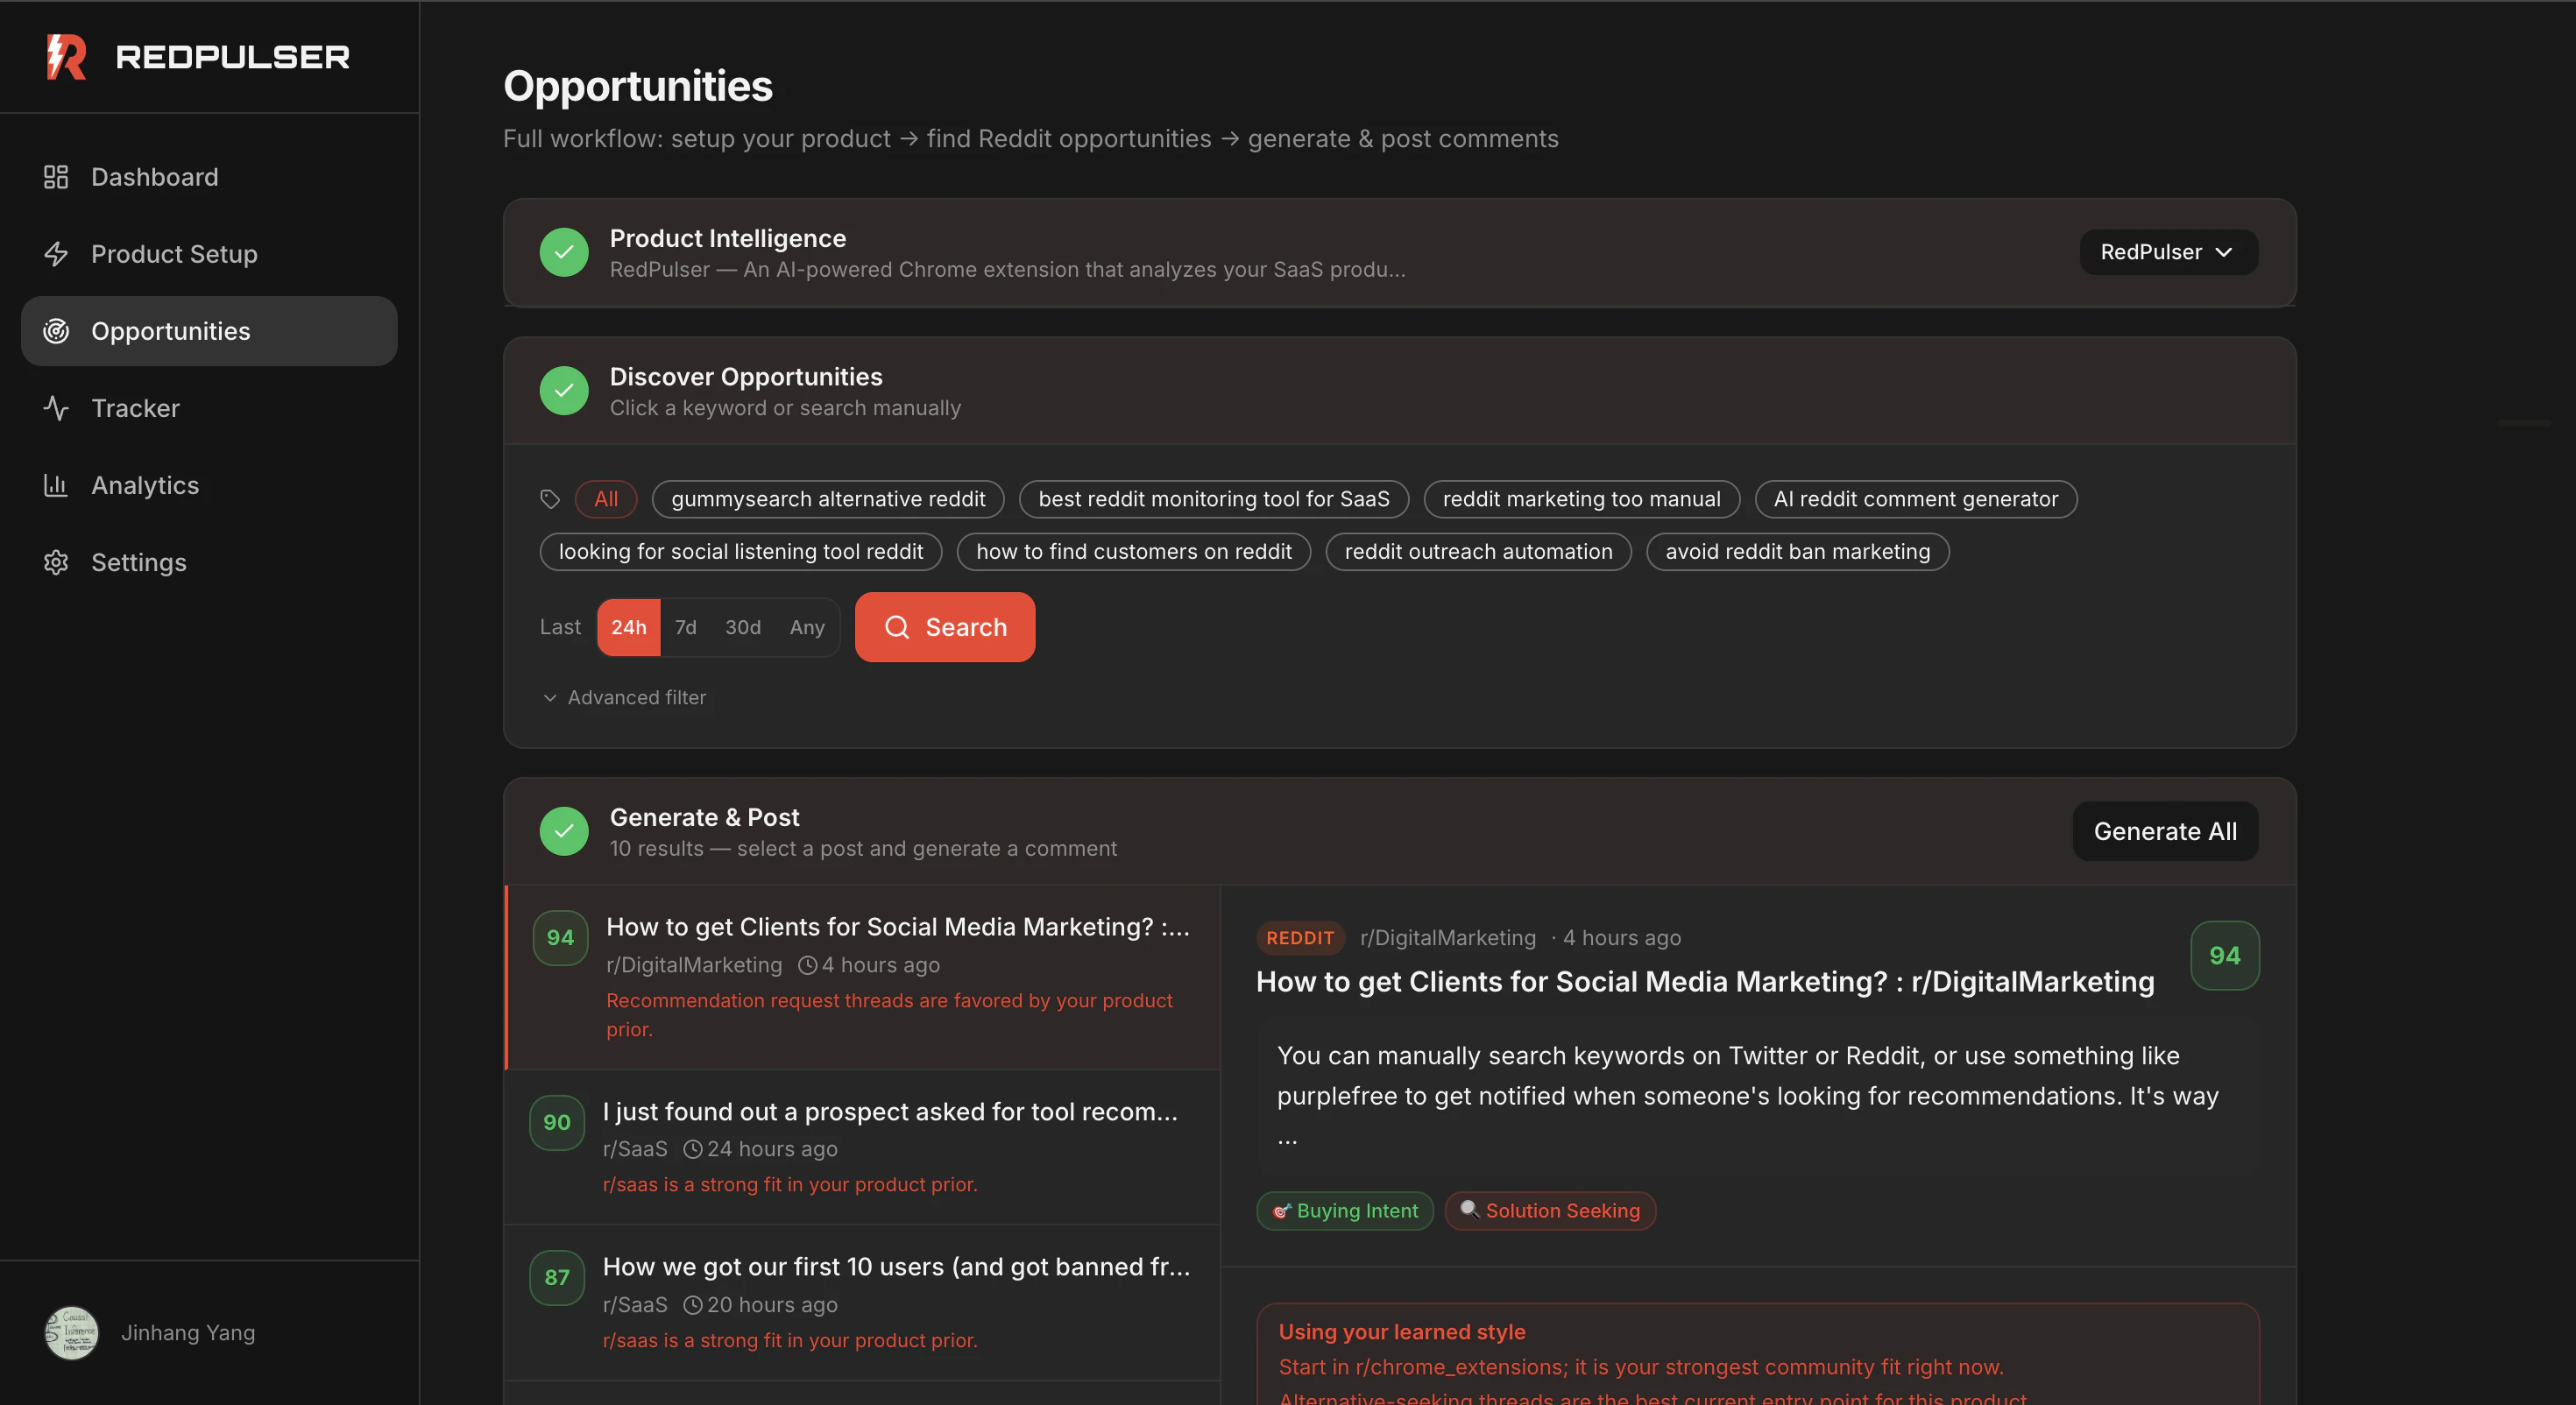The width and height of the screenshot is (2576, 1405).
Task: Click the Discover Opportunities green checkmark icon
Action: (x=564, y=391)
